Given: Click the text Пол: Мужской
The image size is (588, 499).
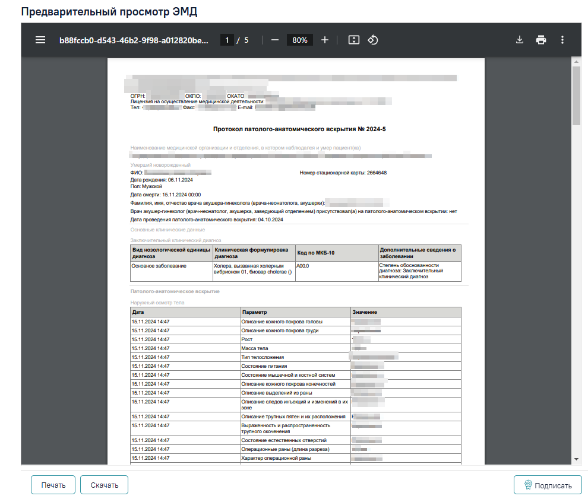Looking at the screenshot, I should 146,186.
